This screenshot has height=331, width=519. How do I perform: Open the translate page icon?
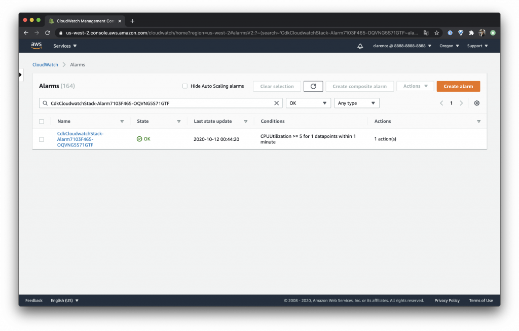(x=426, y=33)
